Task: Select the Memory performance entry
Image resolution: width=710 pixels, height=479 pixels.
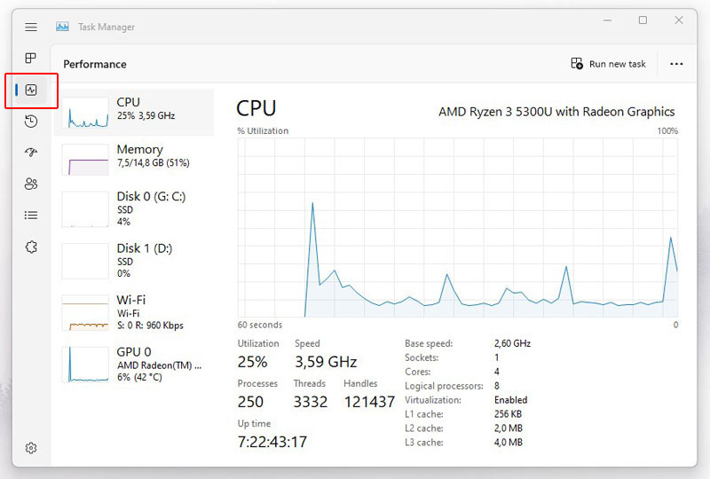Action: point(134,160)
